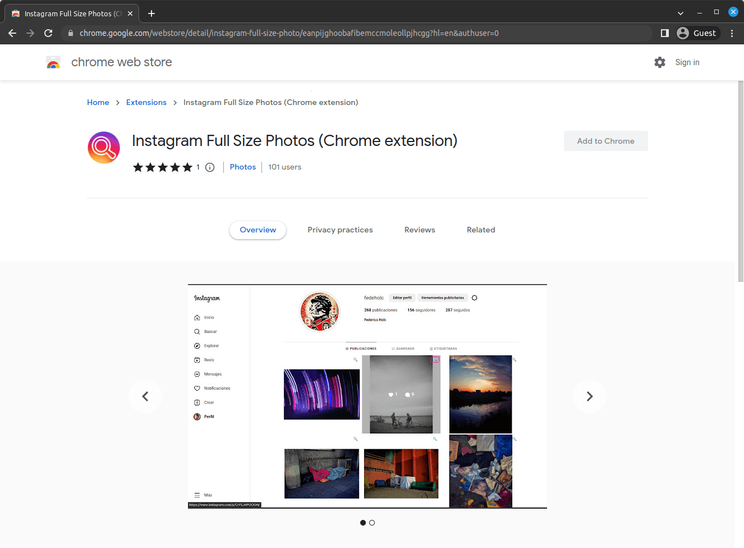Show rating info tooltip icon

click(210, 167)
